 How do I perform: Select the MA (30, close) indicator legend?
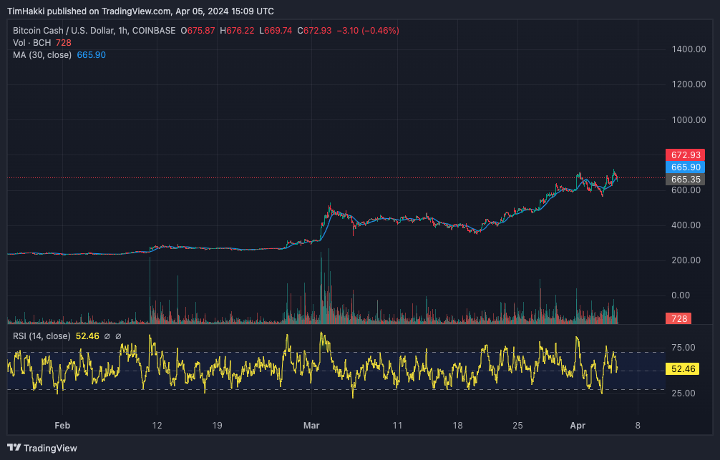(x=42, y=55)
